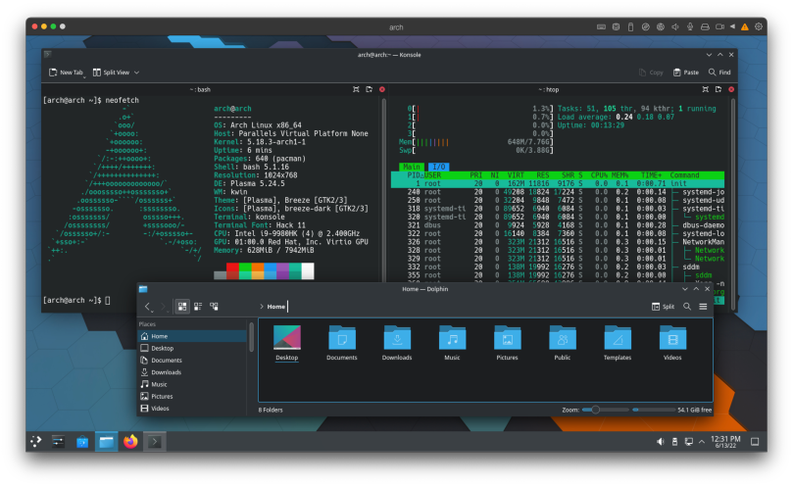The height and width of the screenshot is (486, 793).
Task: Select the Documents folder icon
Action: [x=342, y=338]
